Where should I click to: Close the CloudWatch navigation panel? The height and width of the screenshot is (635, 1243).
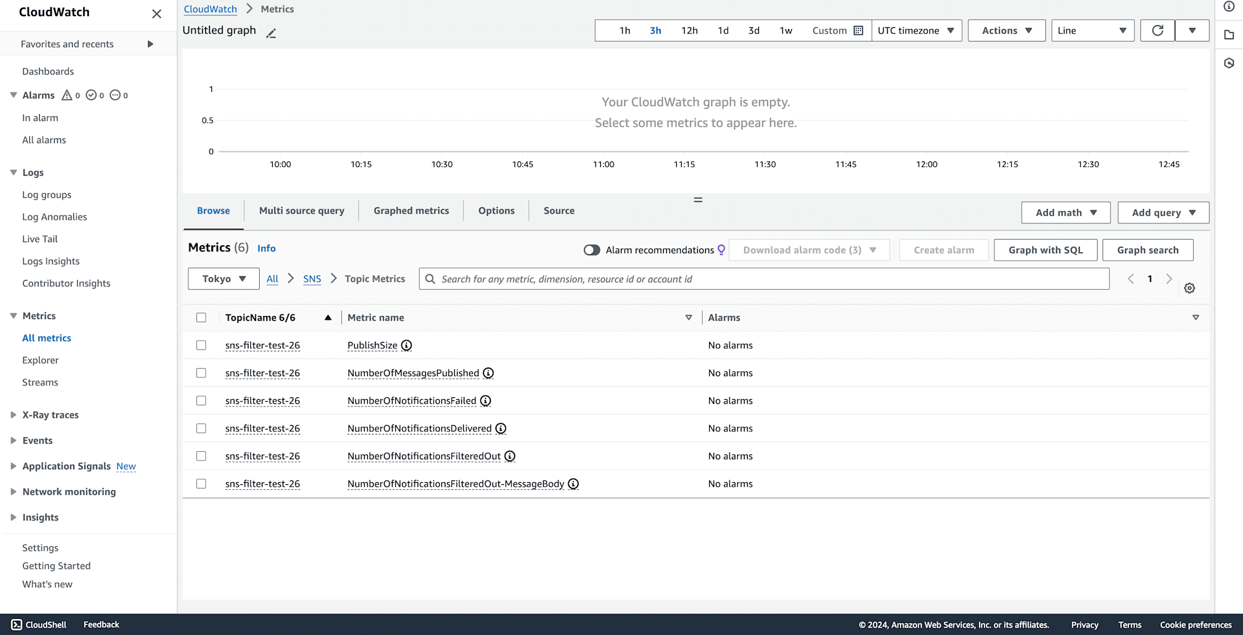tap(157, 14)
